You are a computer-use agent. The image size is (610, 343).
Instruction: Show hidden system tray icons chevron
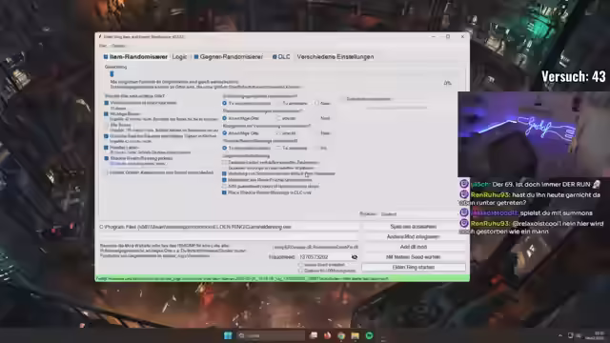(x=559, y=335)
